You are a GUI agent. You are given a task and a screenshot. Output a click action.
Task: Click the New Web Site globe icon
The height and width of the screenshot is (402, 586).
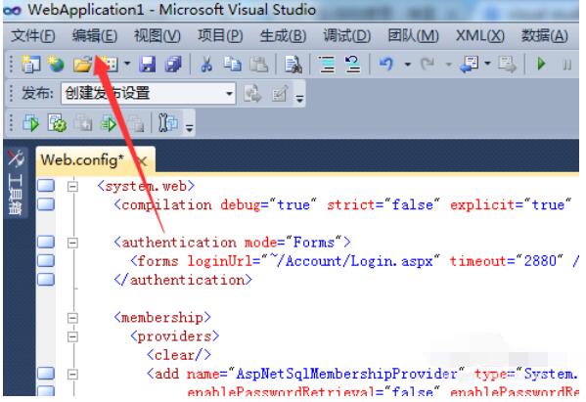(56, 65)
